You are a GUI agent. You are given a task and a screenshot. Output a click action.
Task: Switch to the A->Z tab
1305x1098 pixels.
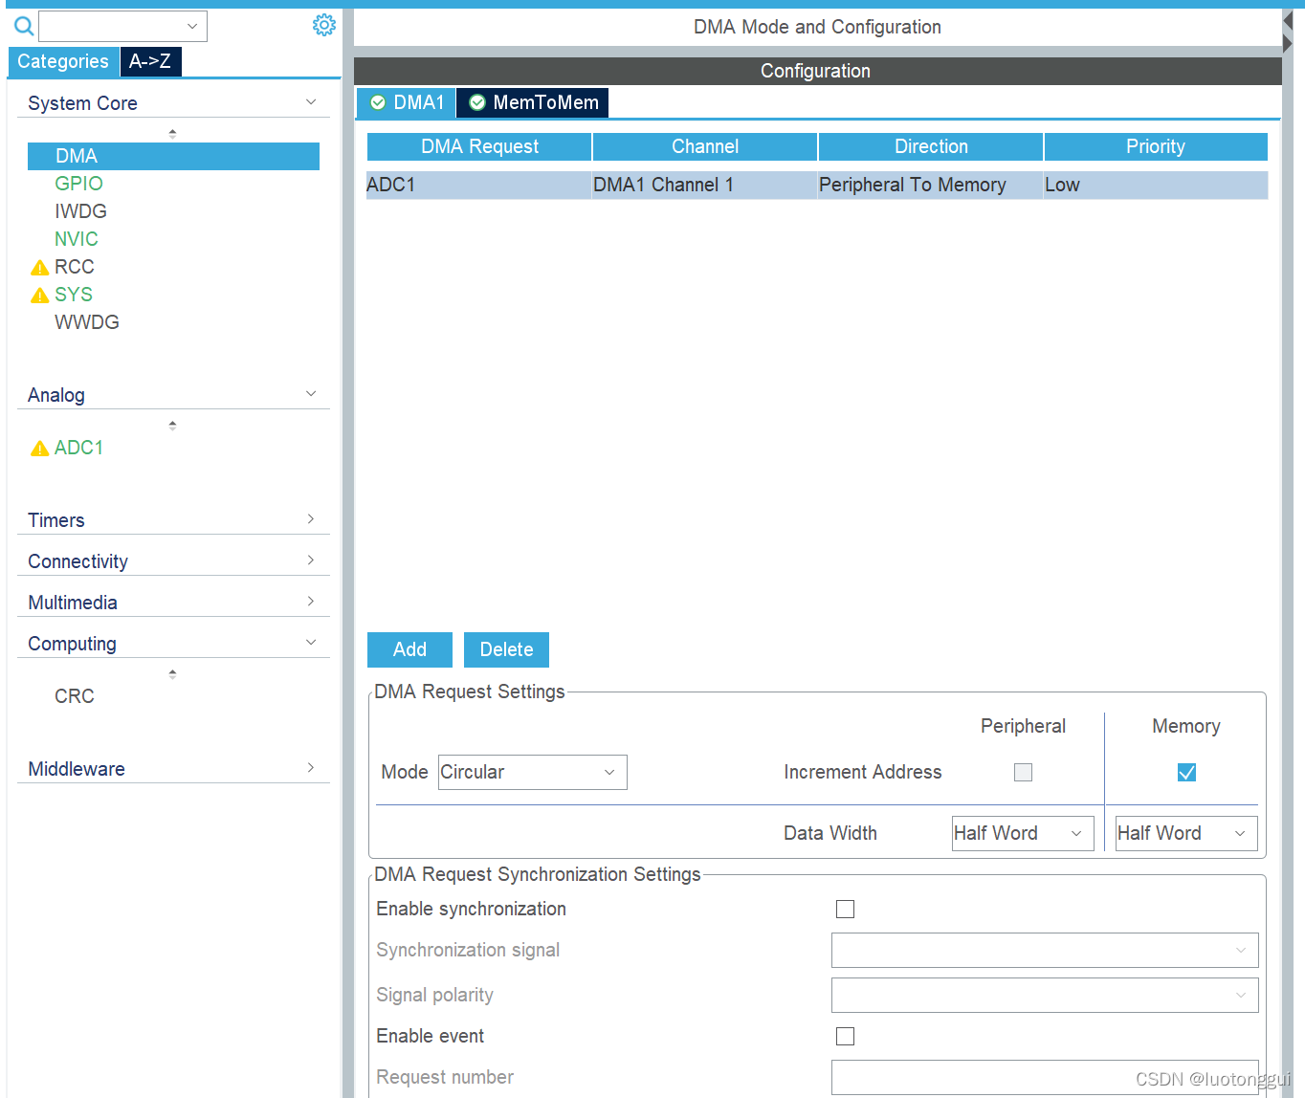point(150,61)
